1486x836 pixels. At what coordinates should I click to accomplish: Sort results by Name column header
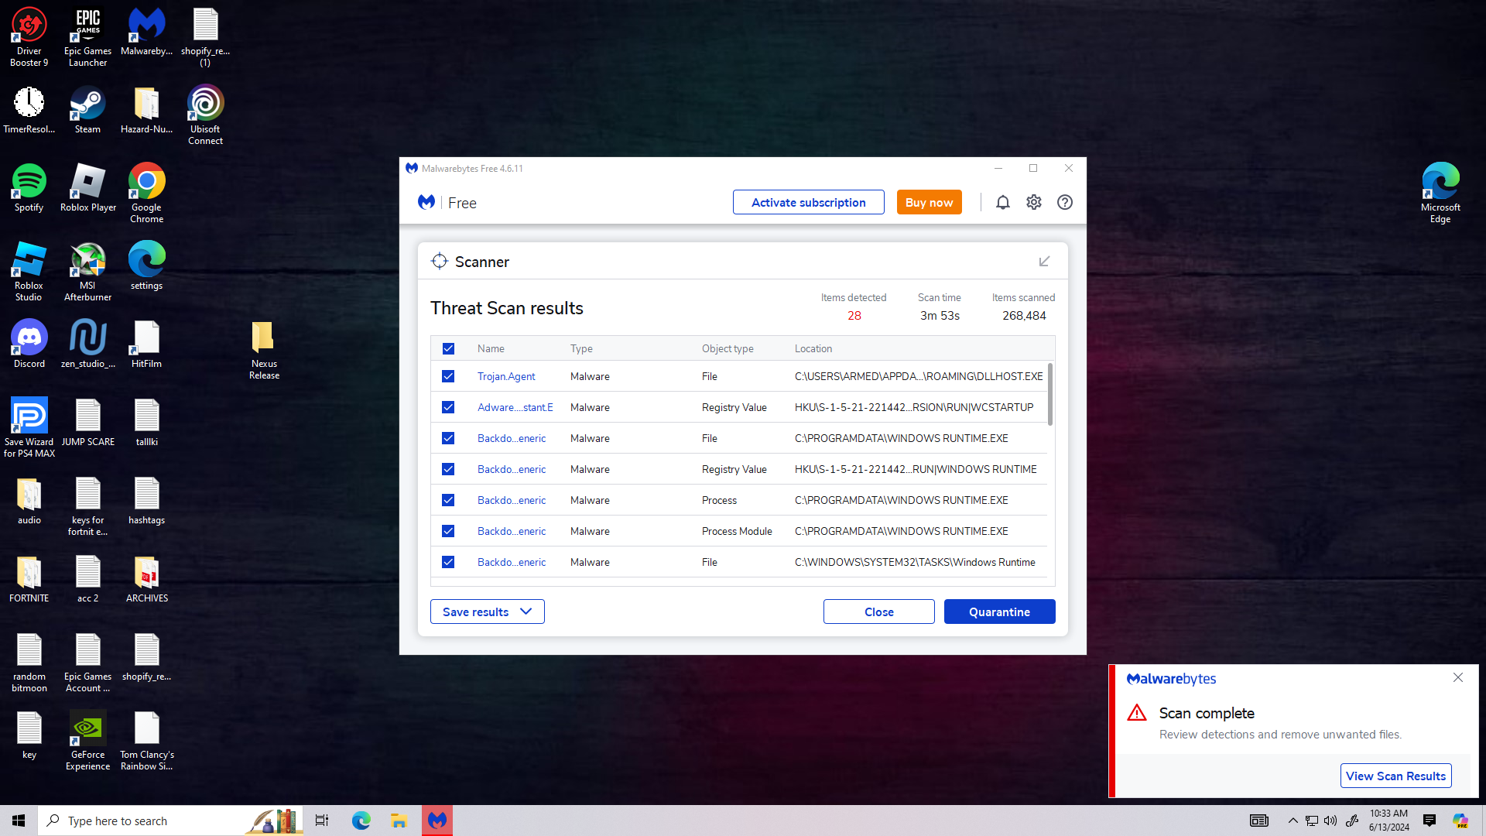coord(491,348)
